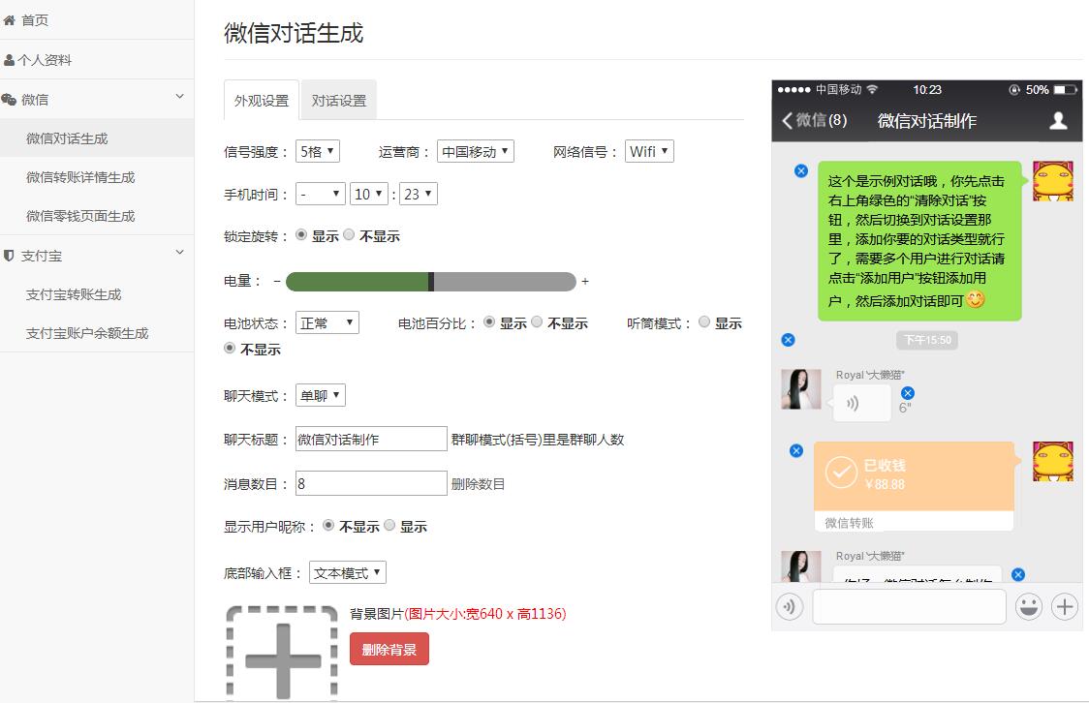Screen dimensions: 1089x703
Task: Select 显示 for 电池百分比
Action: 489,321
